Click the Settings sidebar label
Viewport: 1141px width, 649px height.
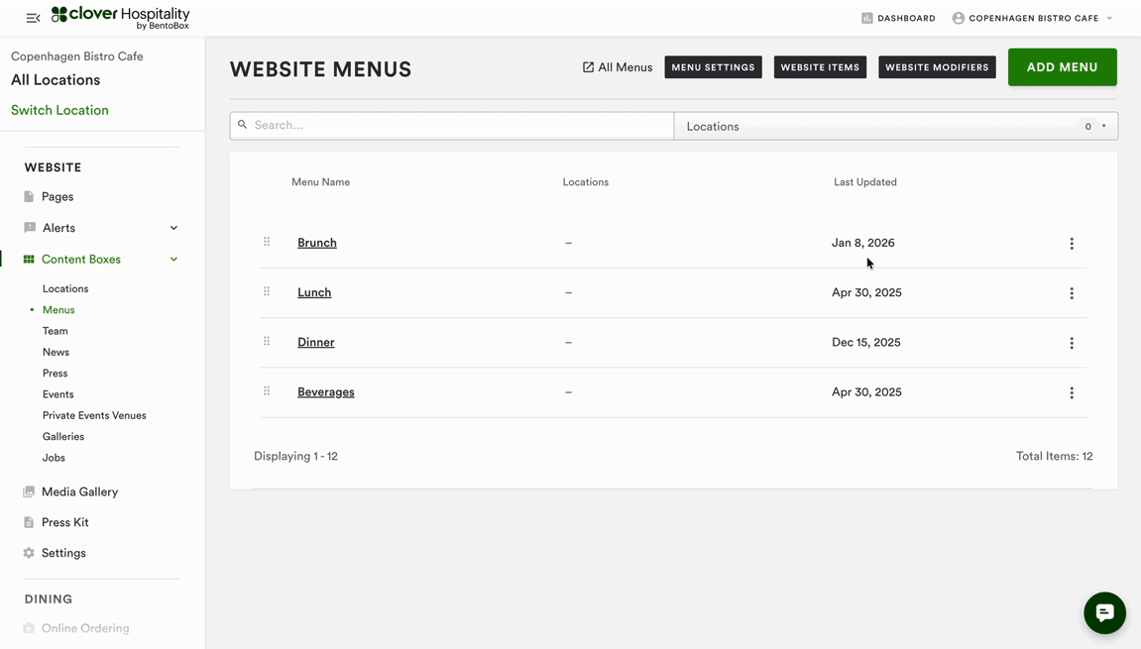click(x=63, y=553)
